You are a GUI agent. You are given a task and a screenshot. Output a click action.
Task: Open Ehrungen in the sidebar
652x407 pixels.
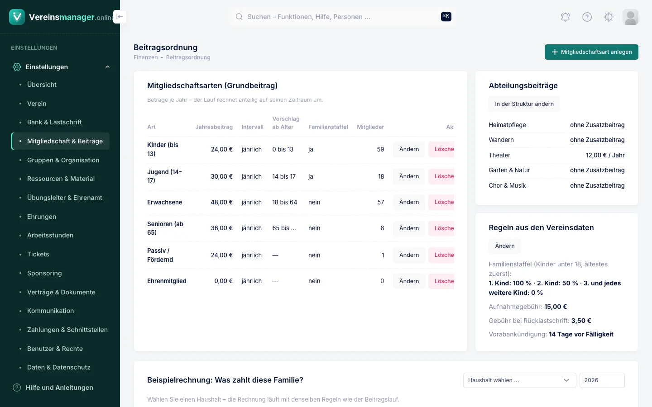coord(60,217)
